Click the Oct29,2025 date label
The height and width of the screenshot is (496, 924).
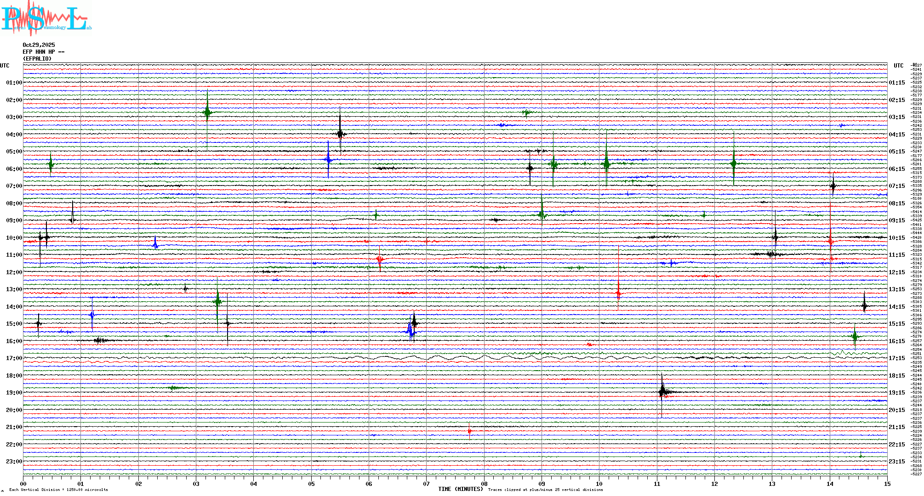point(39,45)
